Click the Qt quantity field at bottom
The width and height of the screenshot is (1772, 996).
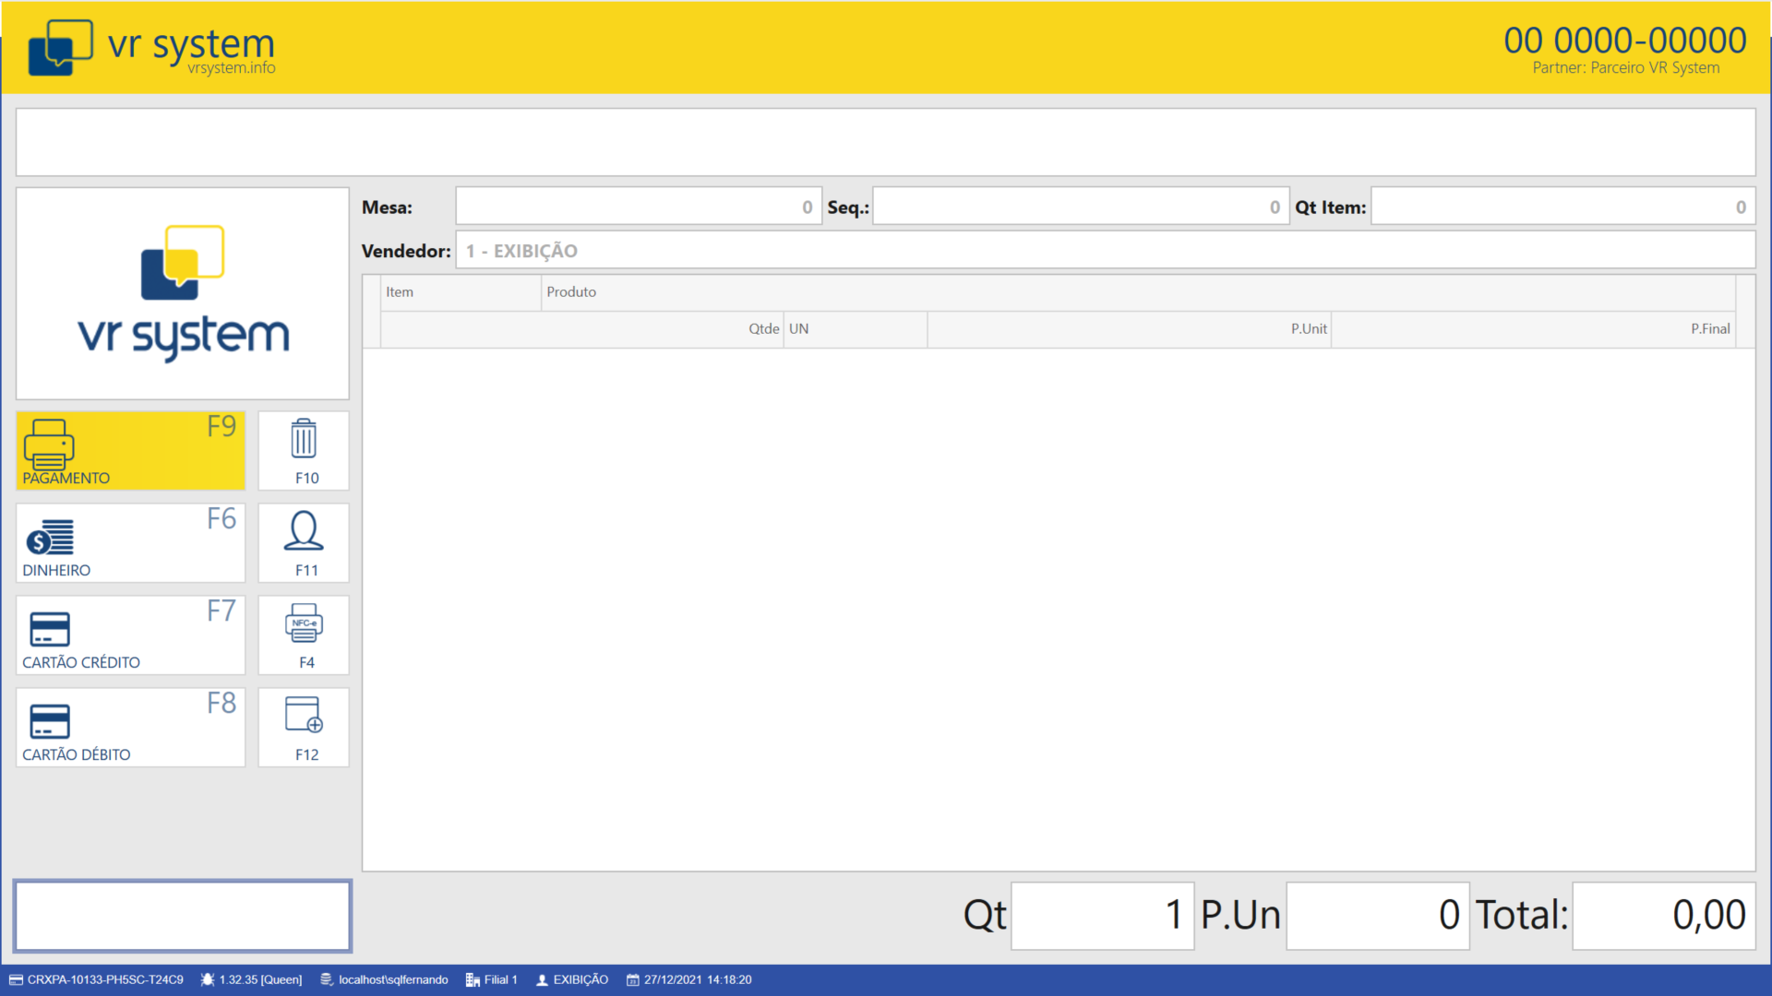coord(1101,915)
